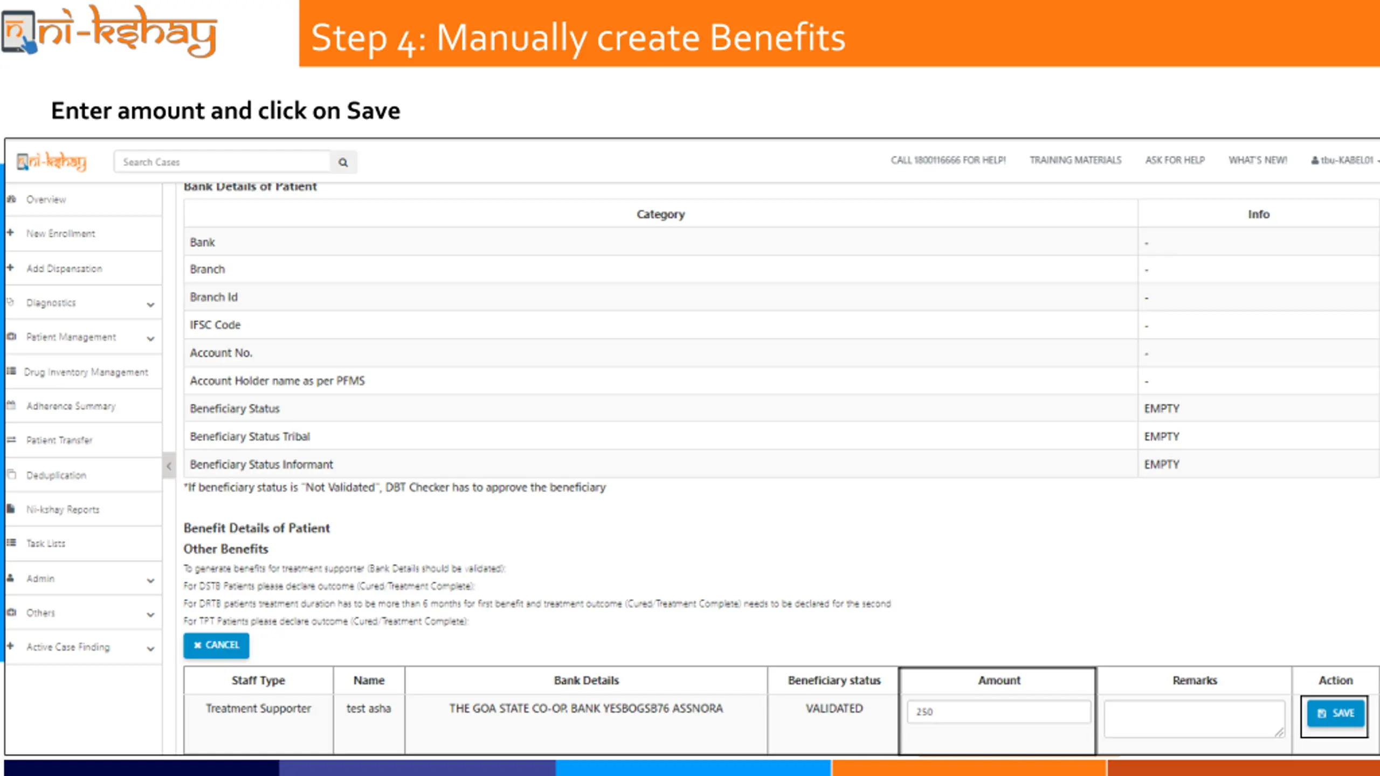Expand the Admin menu chevron

(150, 580)
